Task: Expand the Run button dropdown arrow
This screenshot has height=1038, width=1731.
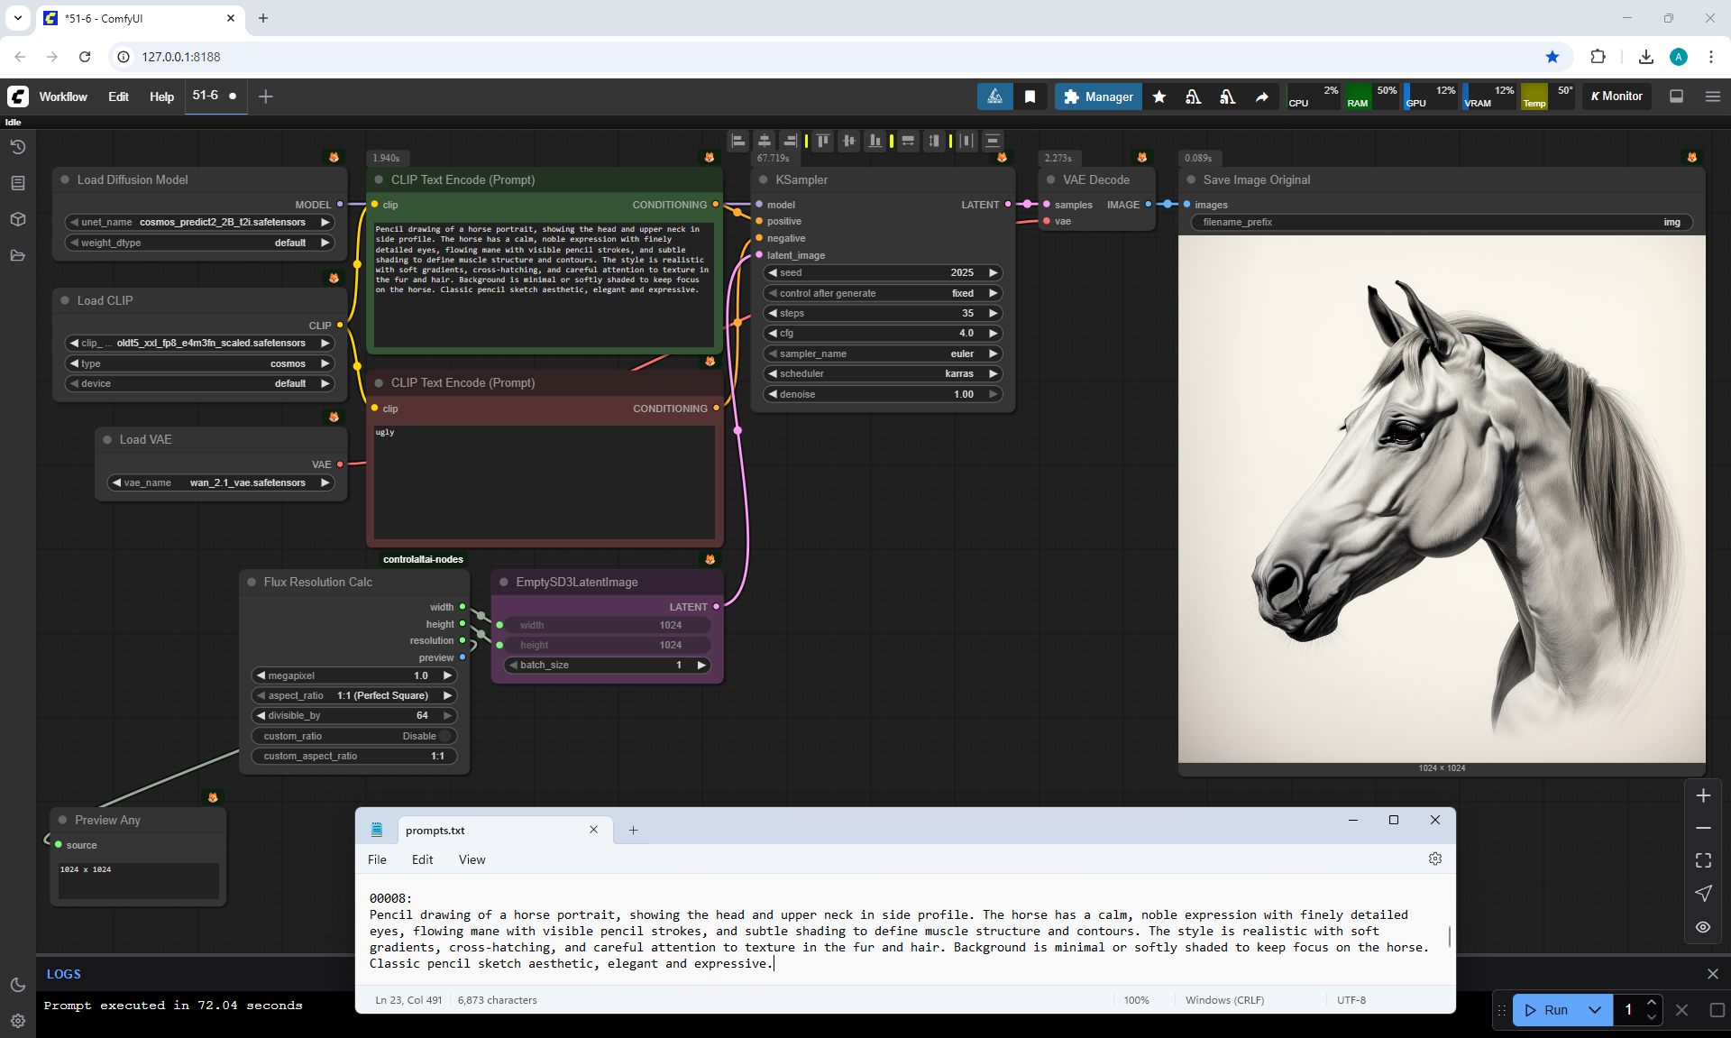Action: click(x=1595, y=1010)
